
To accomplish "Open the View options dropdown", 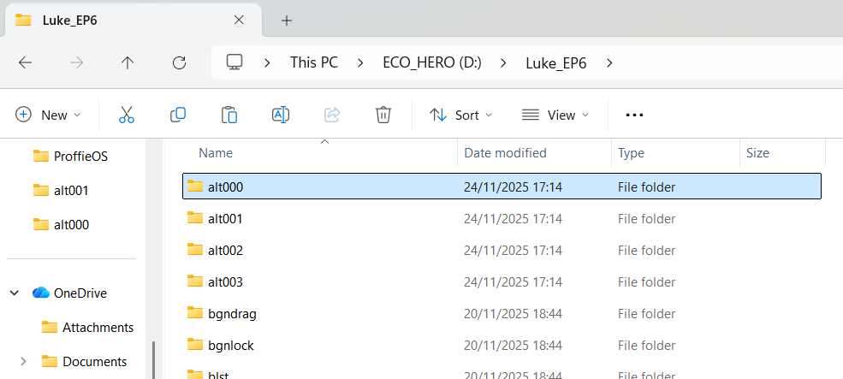I will 555,115.
